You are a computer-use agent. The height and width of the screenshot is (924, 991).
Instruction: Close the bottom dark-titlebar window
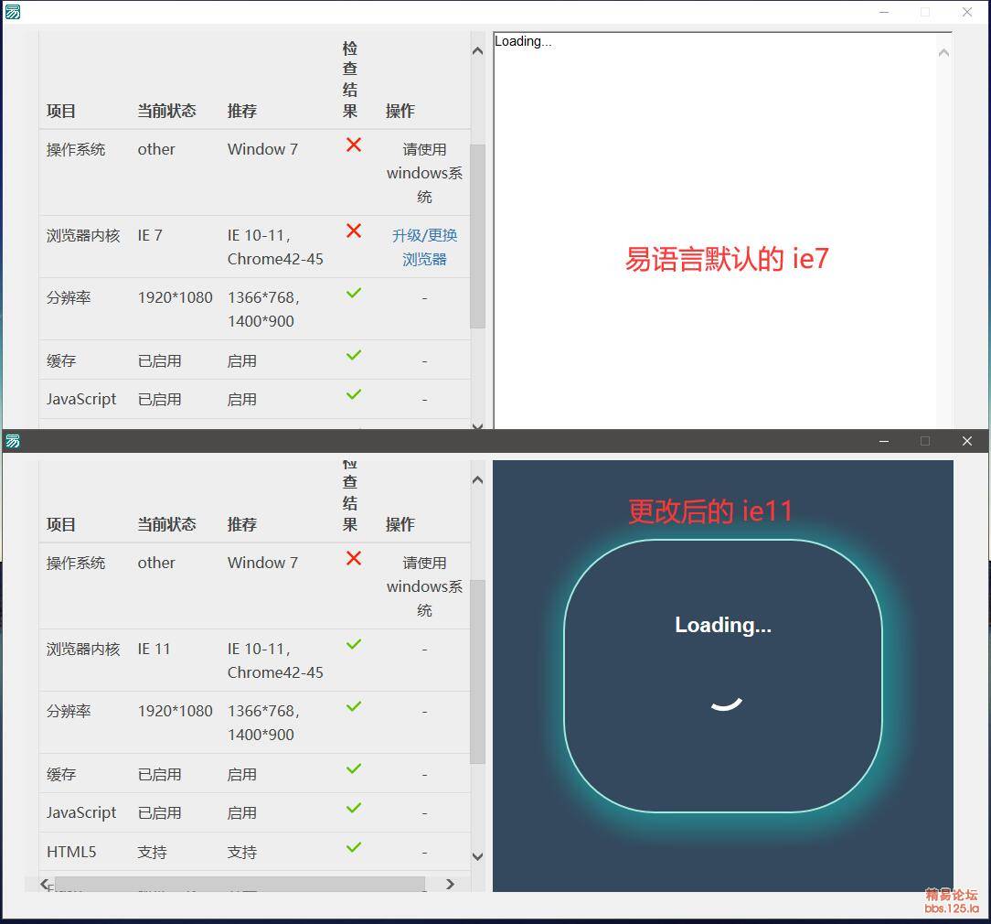pos(967,441)
